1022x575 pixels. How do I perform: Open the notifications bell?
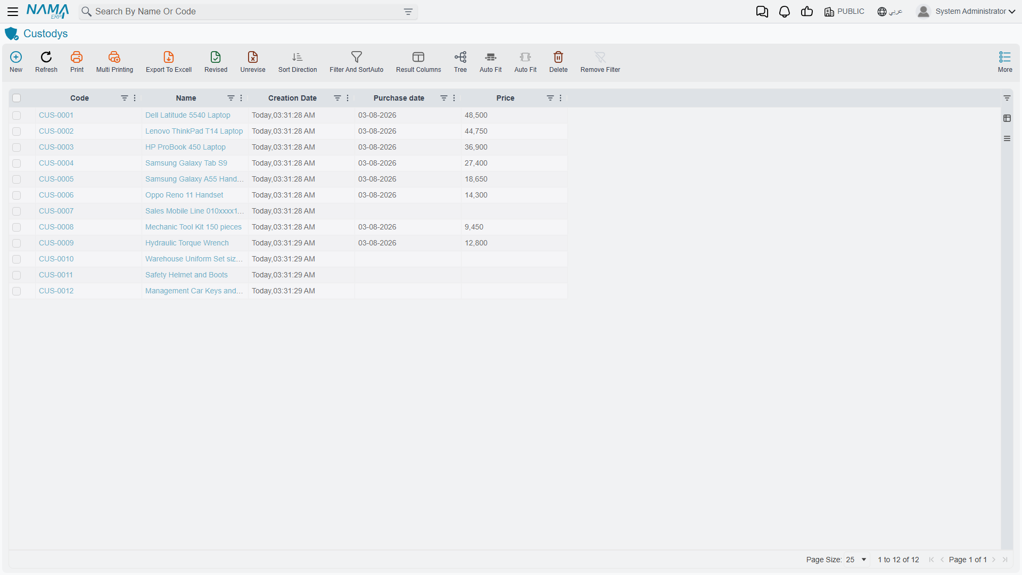(x=785, y=12)
